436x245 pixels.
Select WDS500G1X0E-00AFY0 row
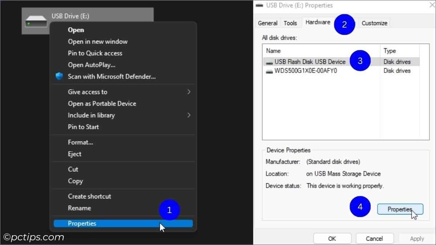(x=341, y=71)
